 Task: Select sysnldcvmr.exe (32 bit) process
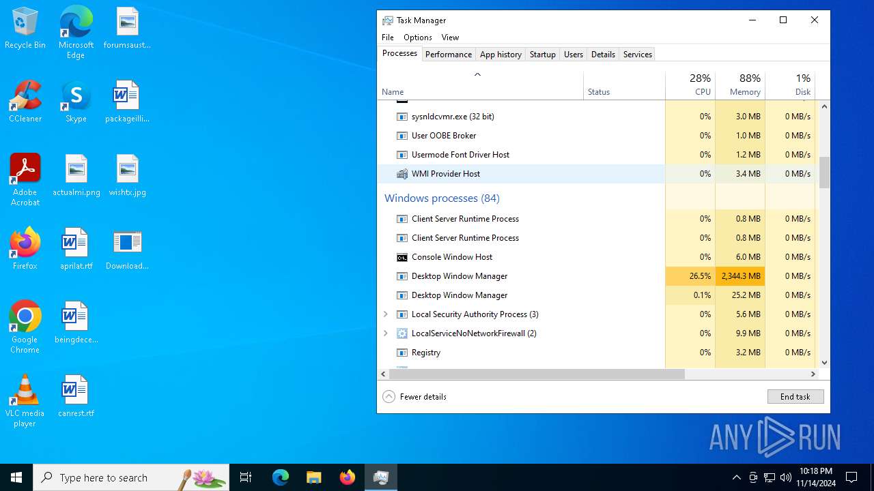point(597,117)
